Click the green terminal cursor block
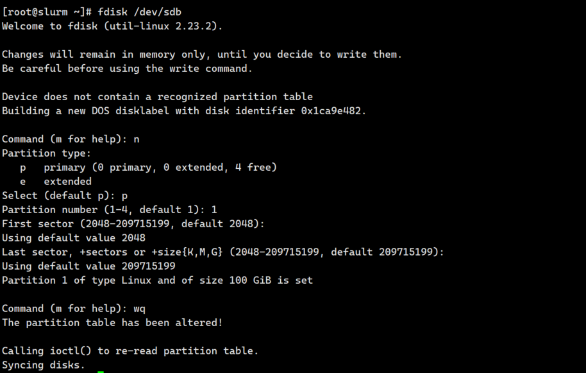586x373 pixels. point(101,368)
